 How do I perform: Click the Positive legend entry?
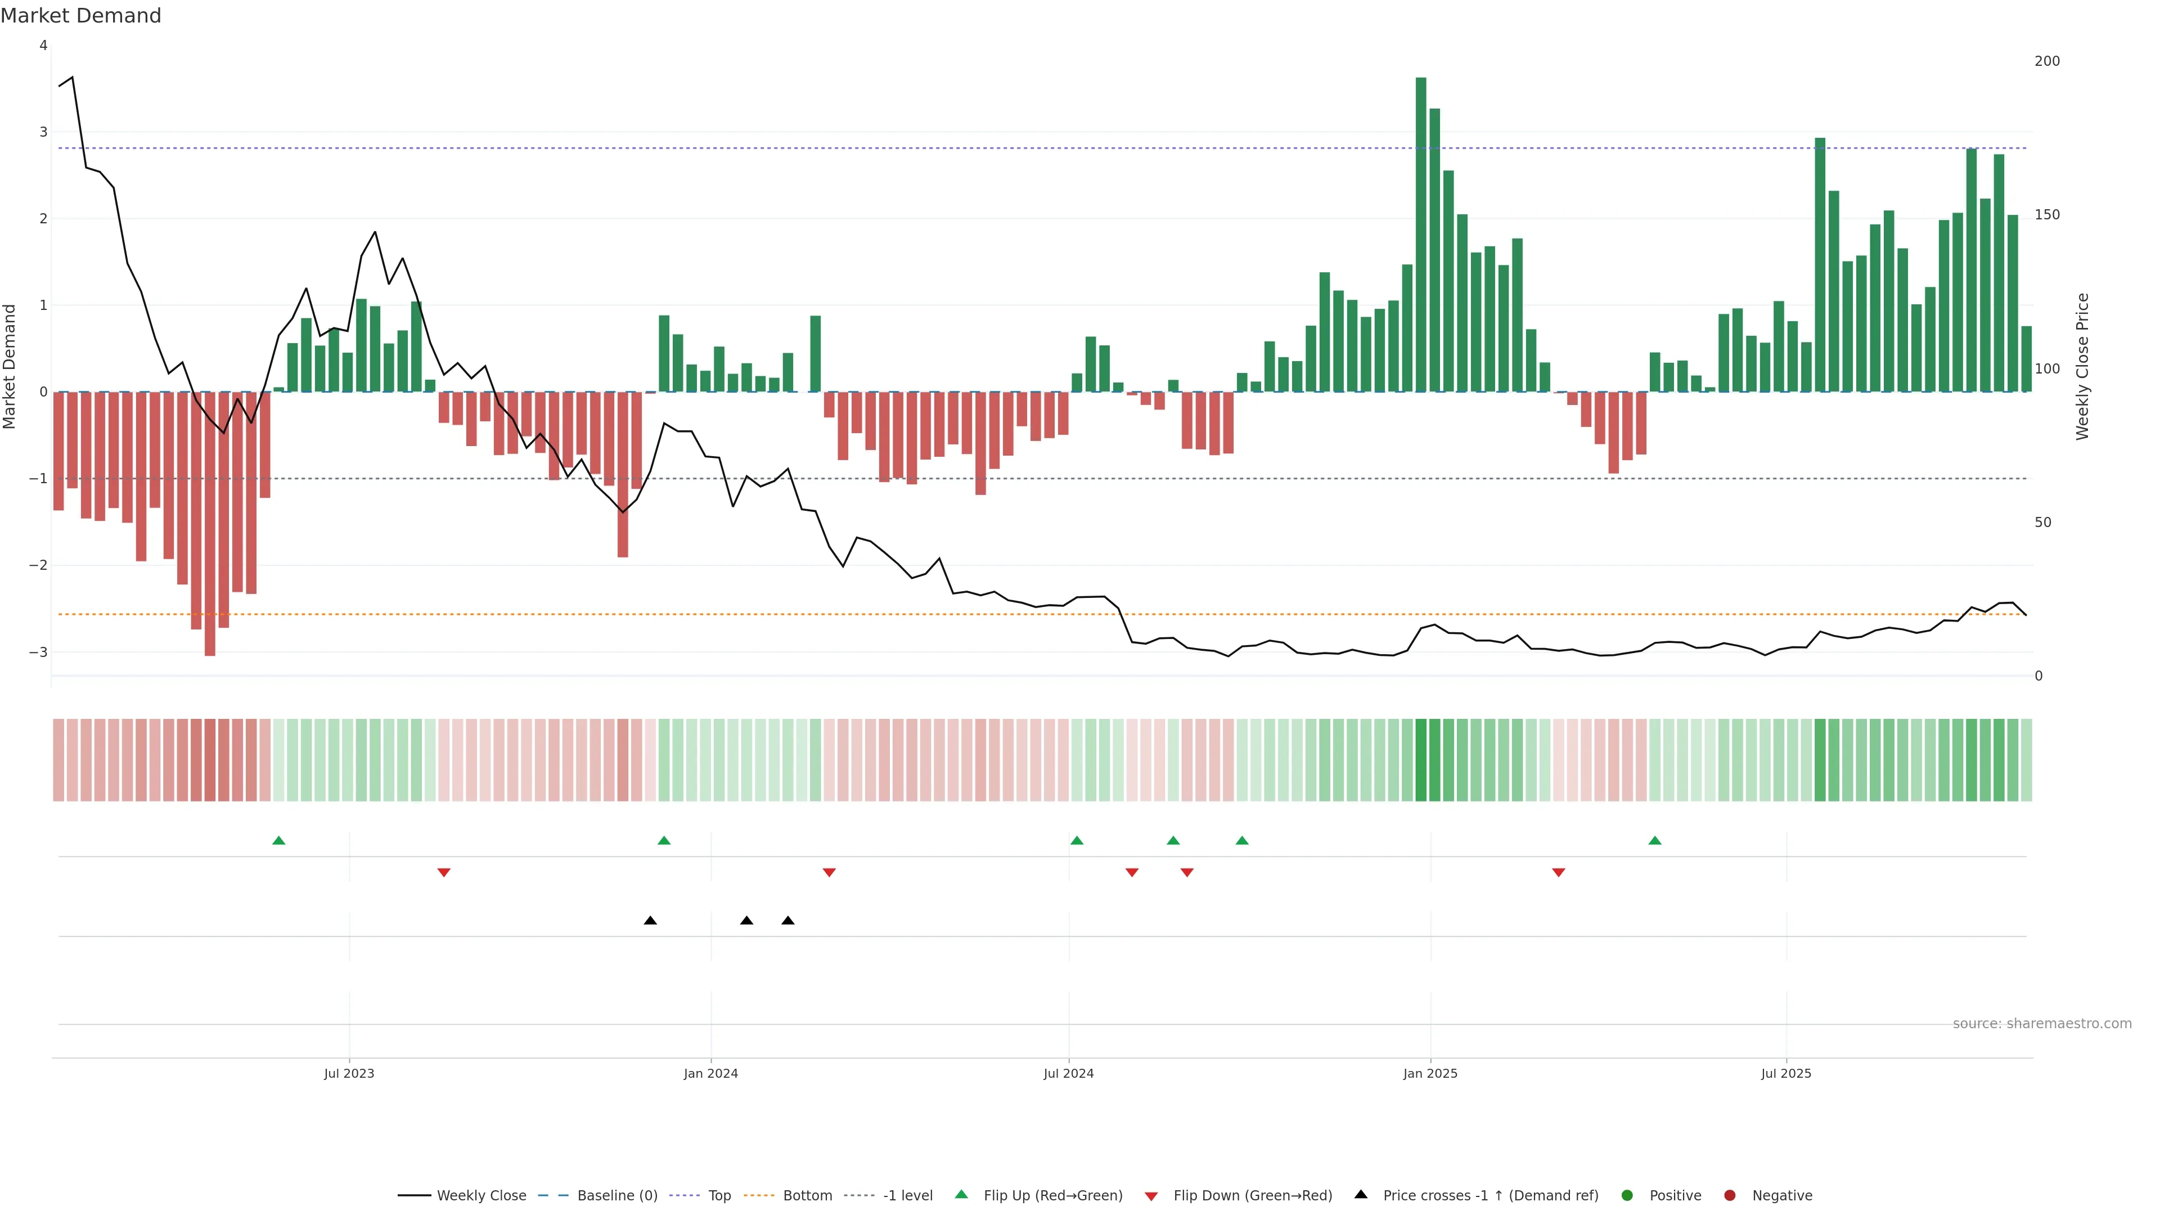1675,1196
